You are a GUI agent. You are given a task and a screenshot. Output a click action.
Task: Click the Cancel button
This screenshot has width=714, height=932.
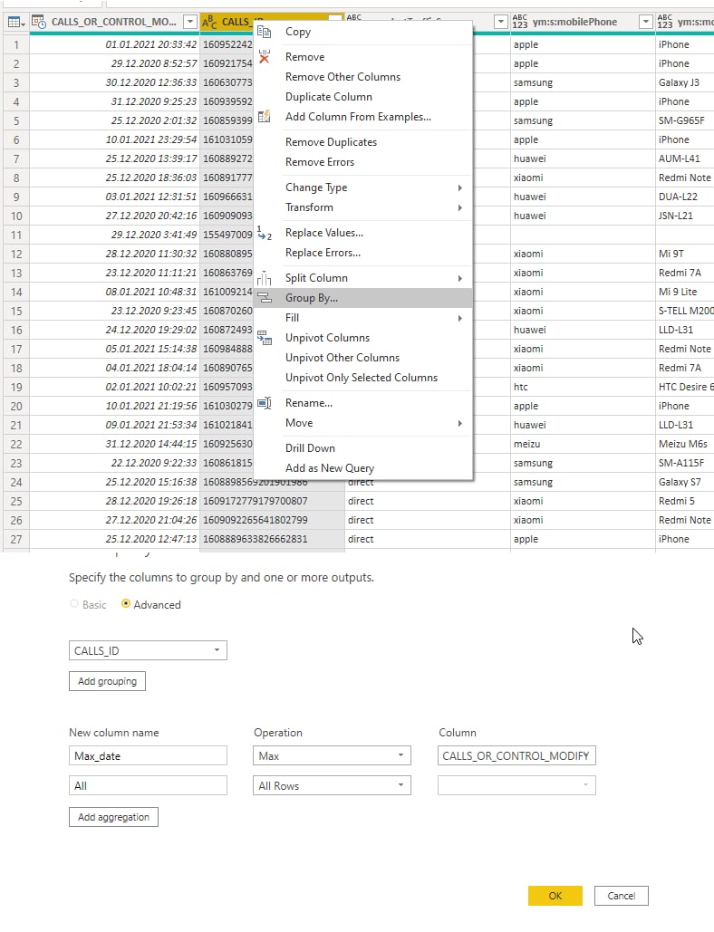coord(622,896)
